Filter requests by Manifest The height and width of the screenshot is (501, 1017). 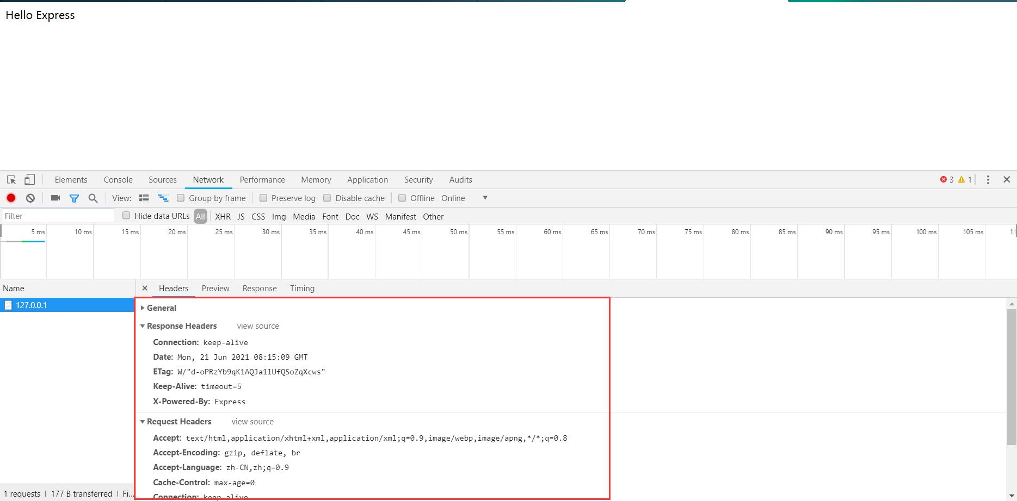(x=400, y=216)
